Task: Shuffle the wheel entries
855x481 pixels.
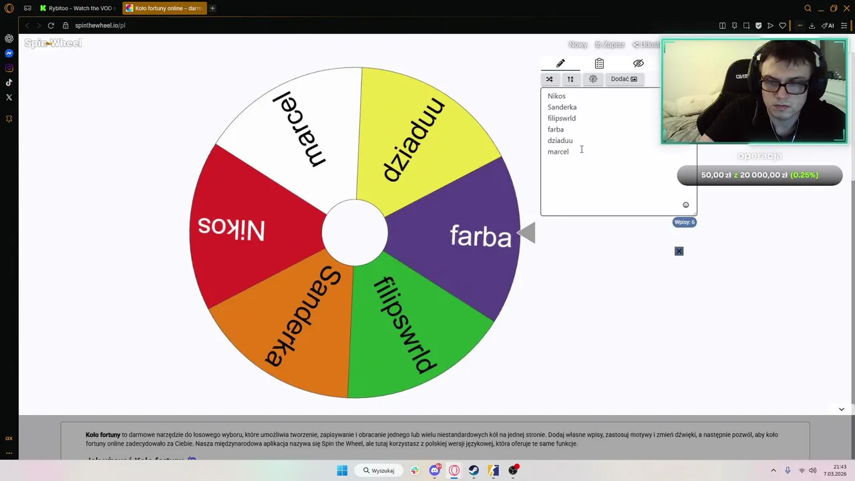Action: click(549, 79)
